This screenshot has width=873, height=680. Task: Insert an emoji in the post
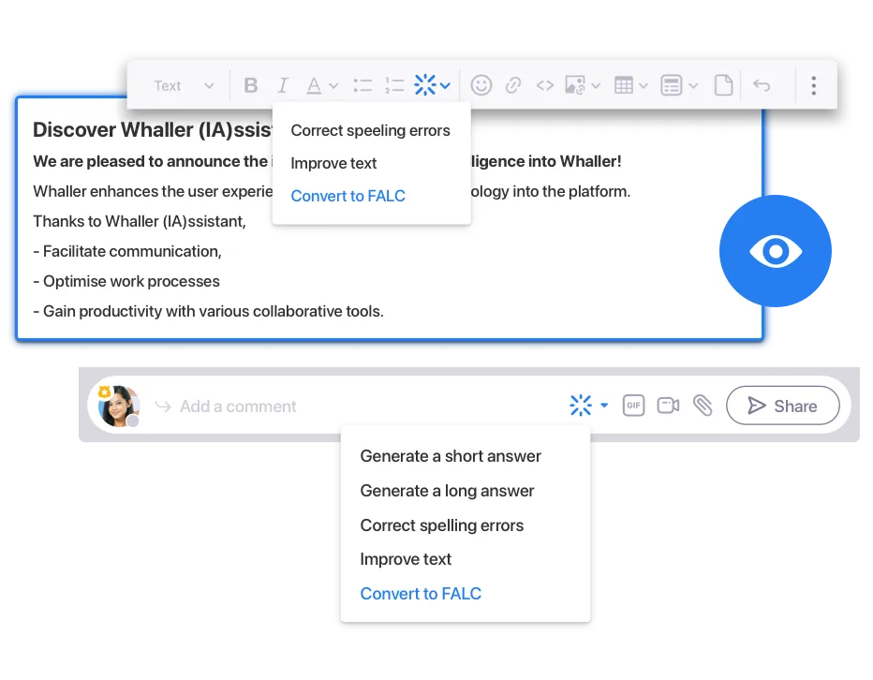pyautogui.click(x=481, y=84)
